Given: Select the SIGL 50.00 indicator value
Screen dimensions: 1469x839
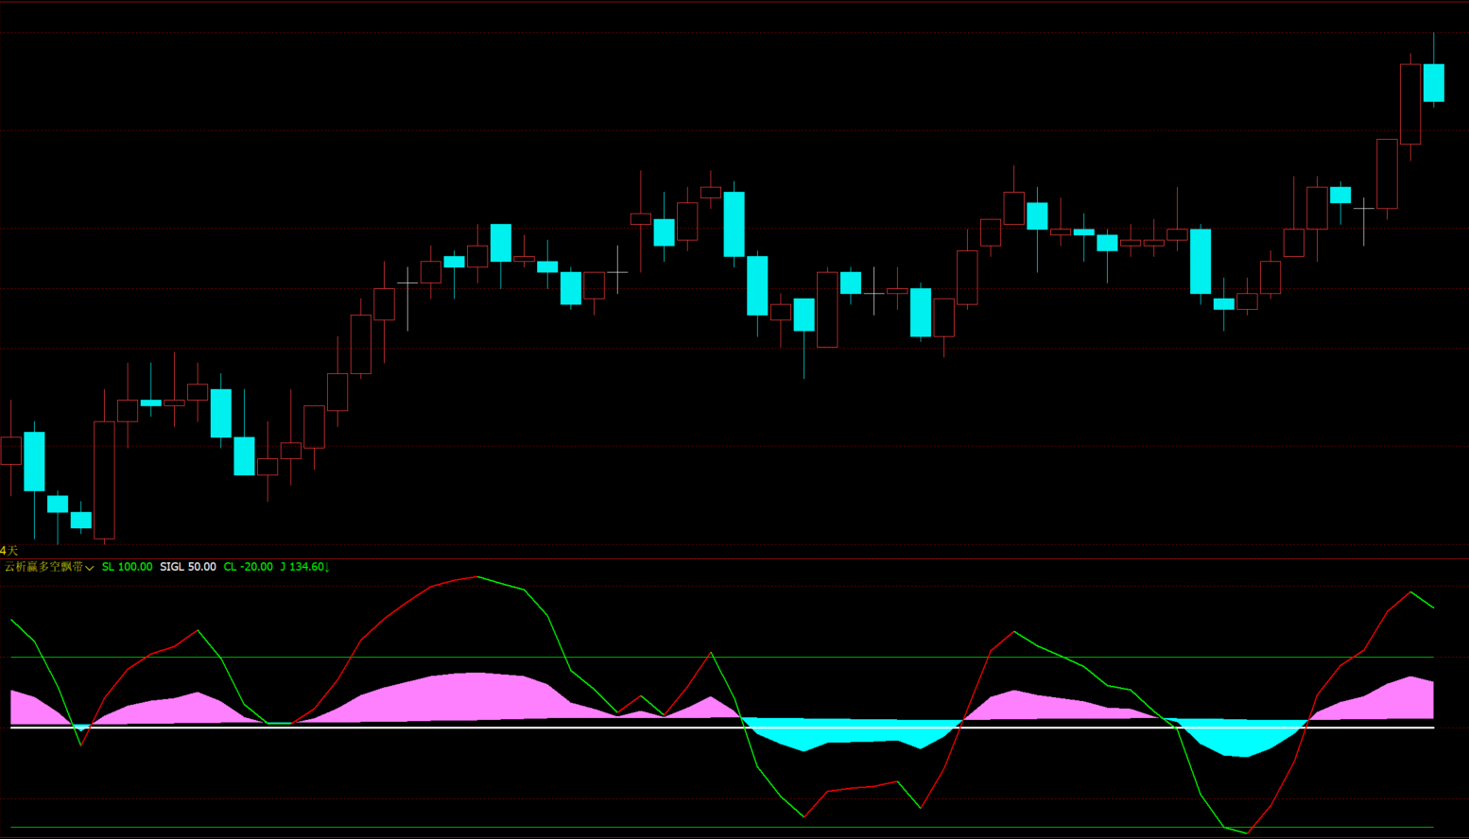Looking at the screenshot, I should [x=187, y=567].
